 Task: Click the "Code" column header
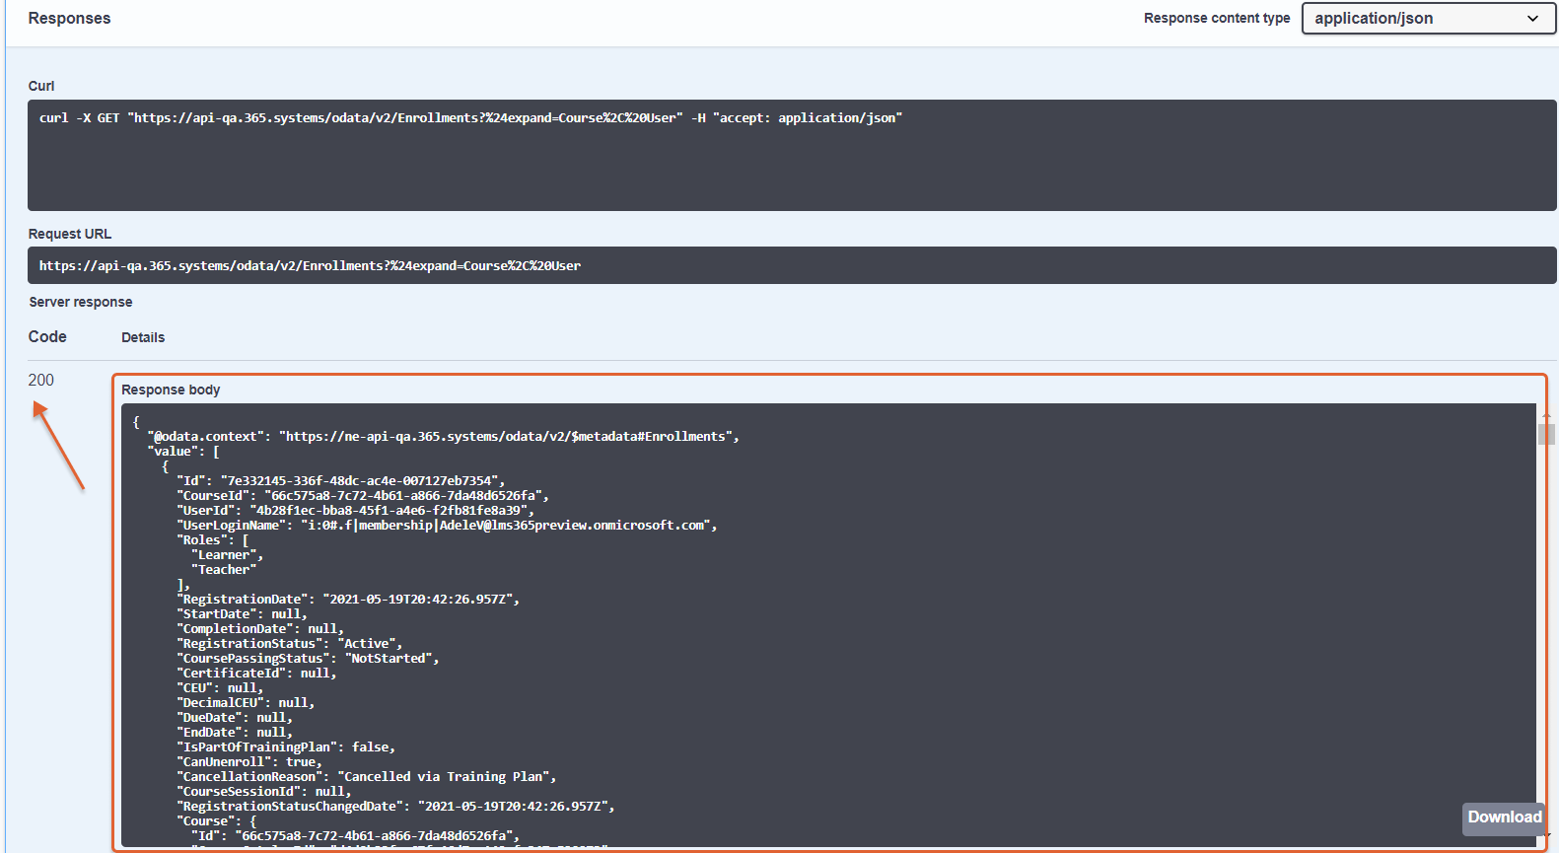pyautogui.click(x=47, y=337)
